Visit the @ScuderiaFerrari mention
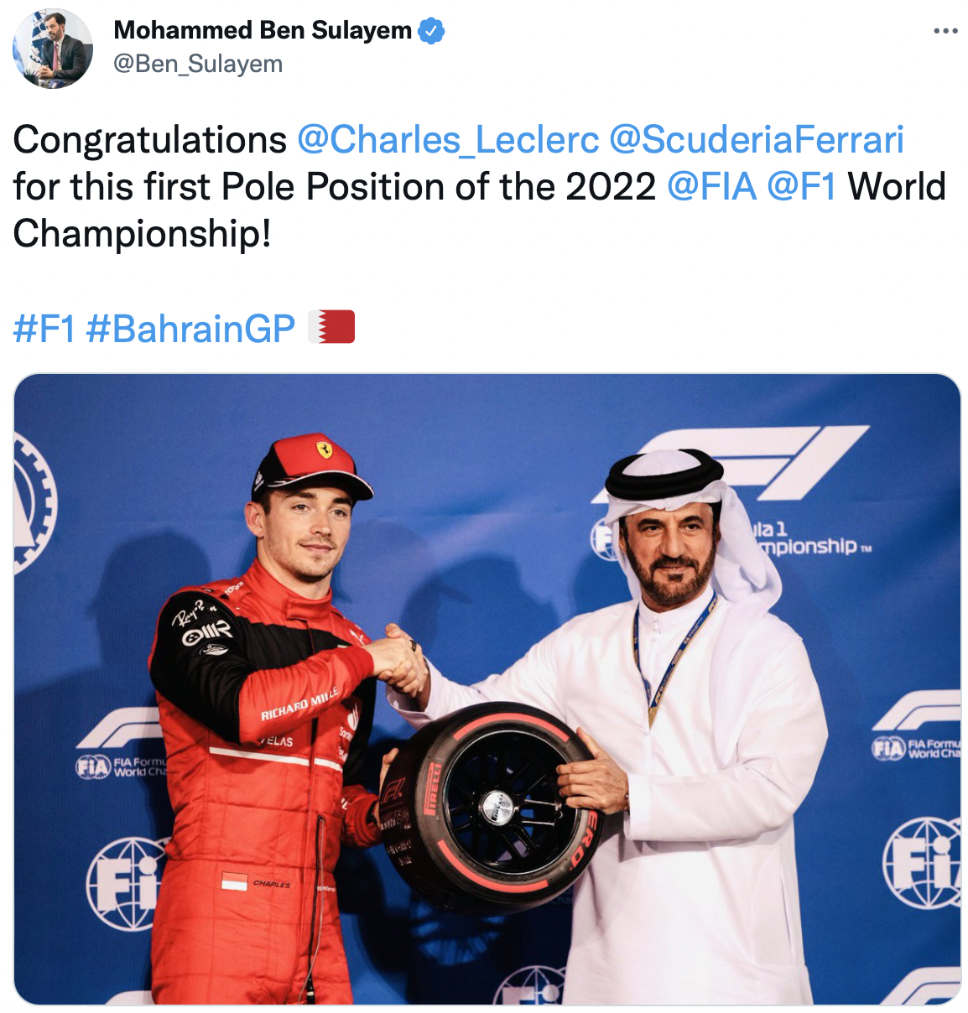This screenshot has height=1013, width=968. click(757, 140)
